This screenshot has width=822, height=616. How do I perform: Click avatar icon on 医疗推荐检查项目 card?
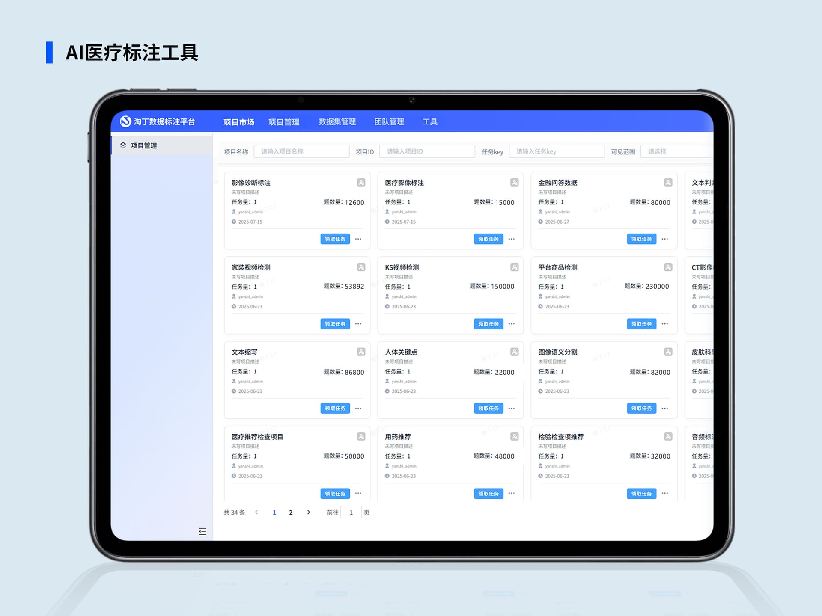click(x=361, y=437)
